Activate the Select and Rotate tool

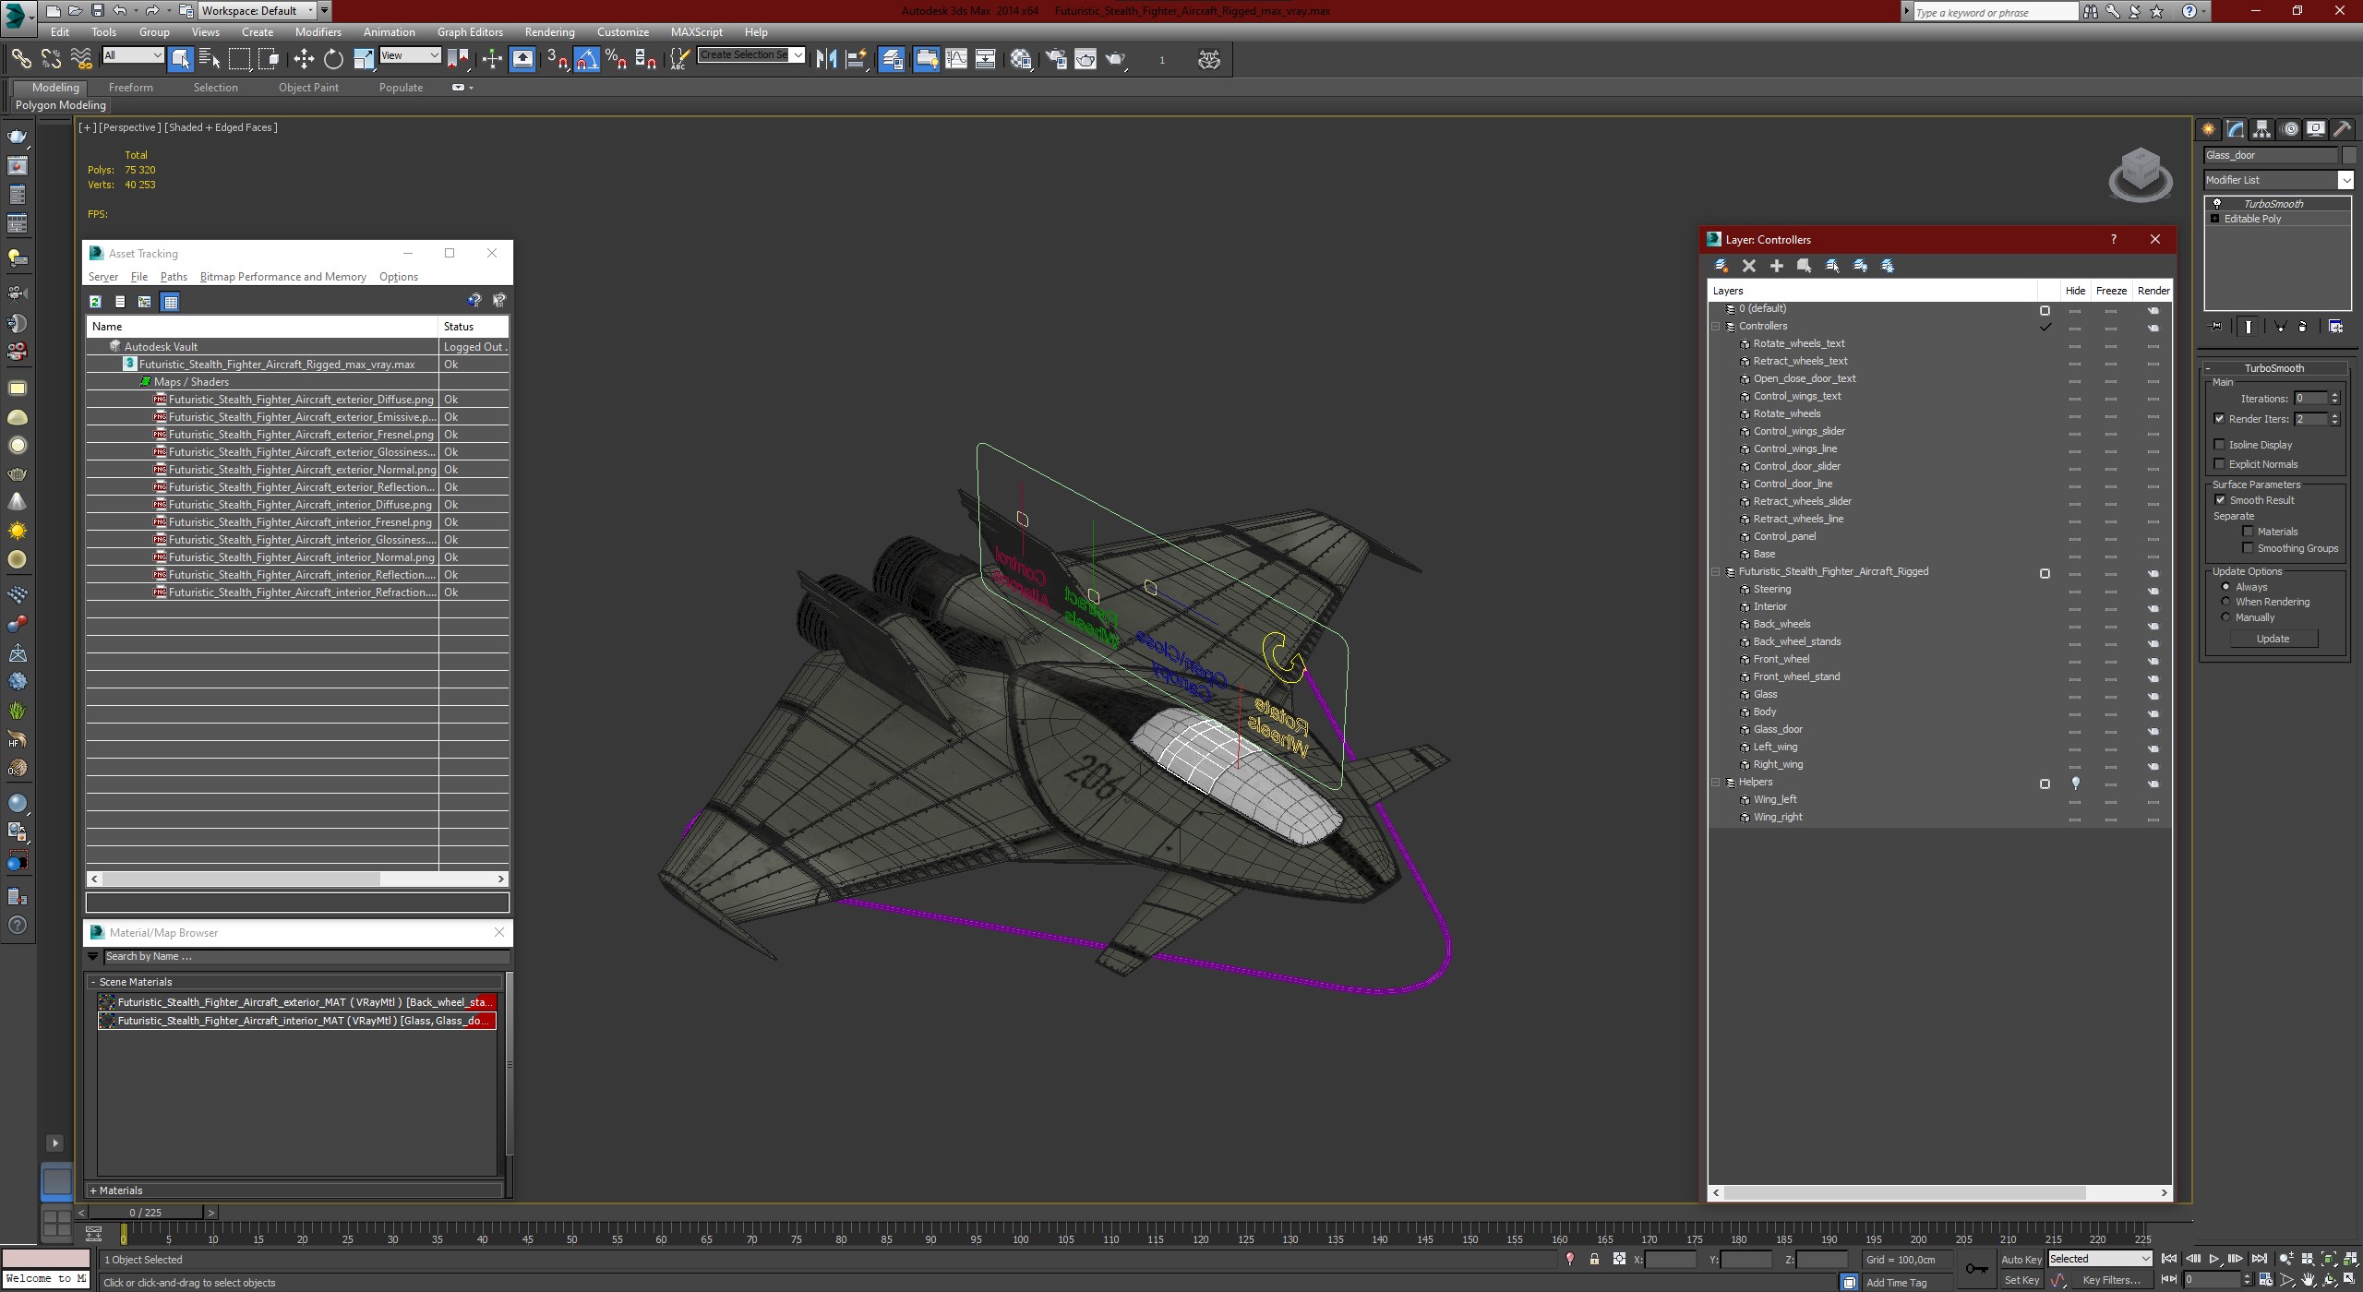click(333, 59)
